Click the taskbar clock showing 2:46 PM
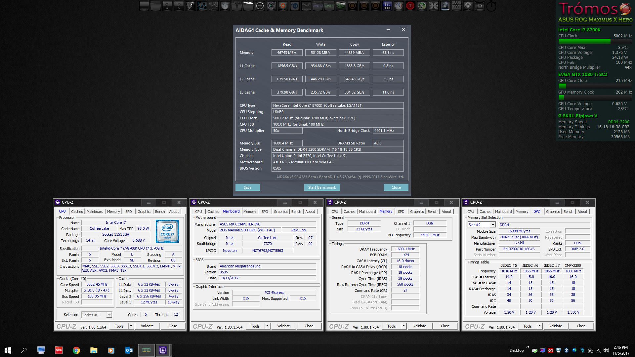The height and width of the screenshot is (357, 635). pos(620,350)
